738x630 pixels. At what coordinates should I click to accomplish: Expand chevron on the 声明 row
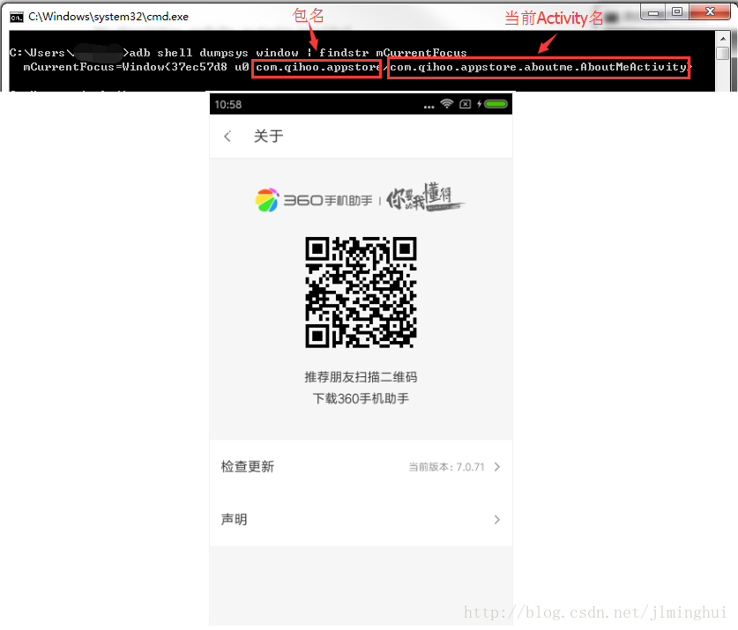[497, 520]
